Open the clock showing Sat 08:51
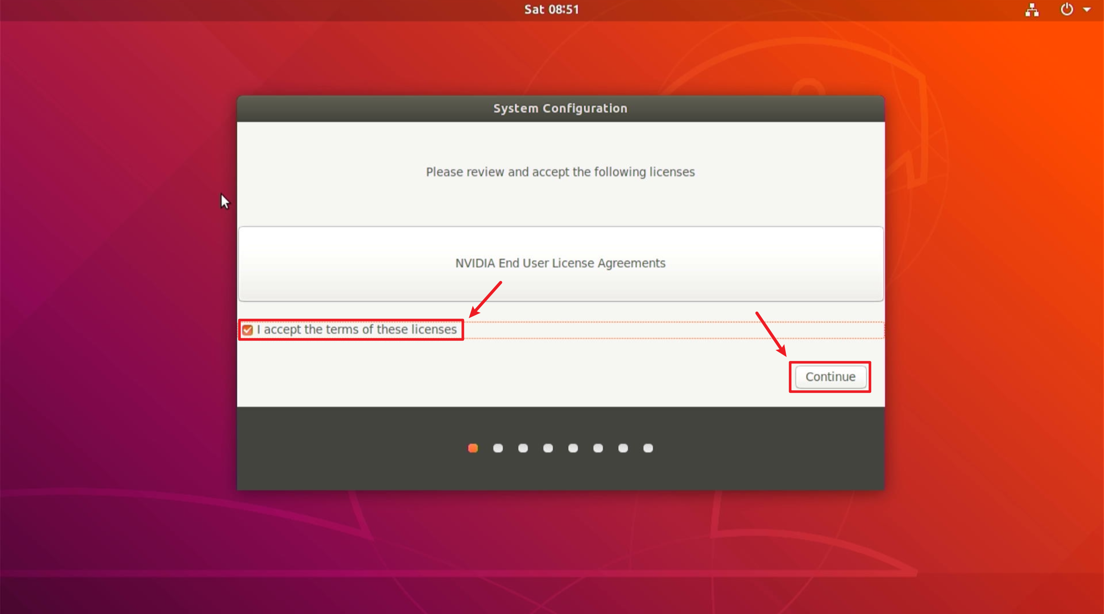 point(551,9)
